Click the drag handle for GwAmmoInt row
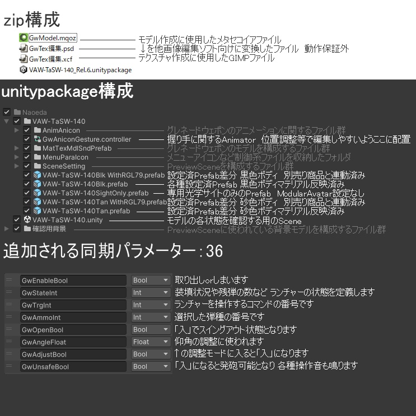 [x=9, y=316]
